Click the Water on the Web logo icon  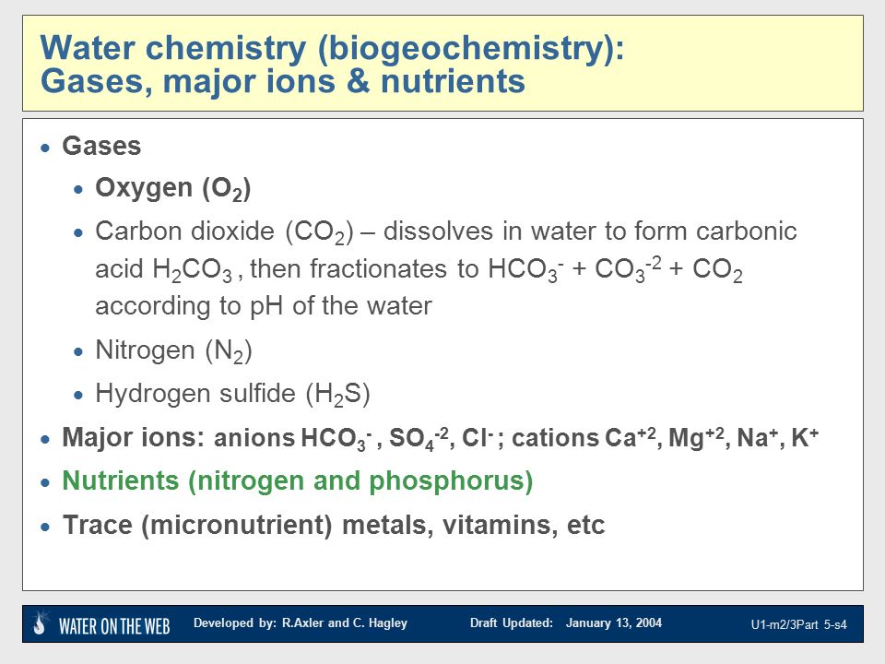[41, 623]
